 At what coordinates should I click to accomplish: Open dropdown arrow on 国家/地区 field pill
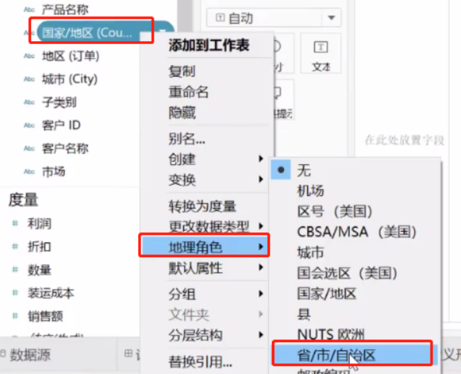pyautogui.click(x=162, y=31)
